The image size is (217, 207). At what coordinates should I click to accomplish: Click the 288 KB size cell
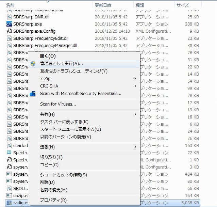point(192,24)
